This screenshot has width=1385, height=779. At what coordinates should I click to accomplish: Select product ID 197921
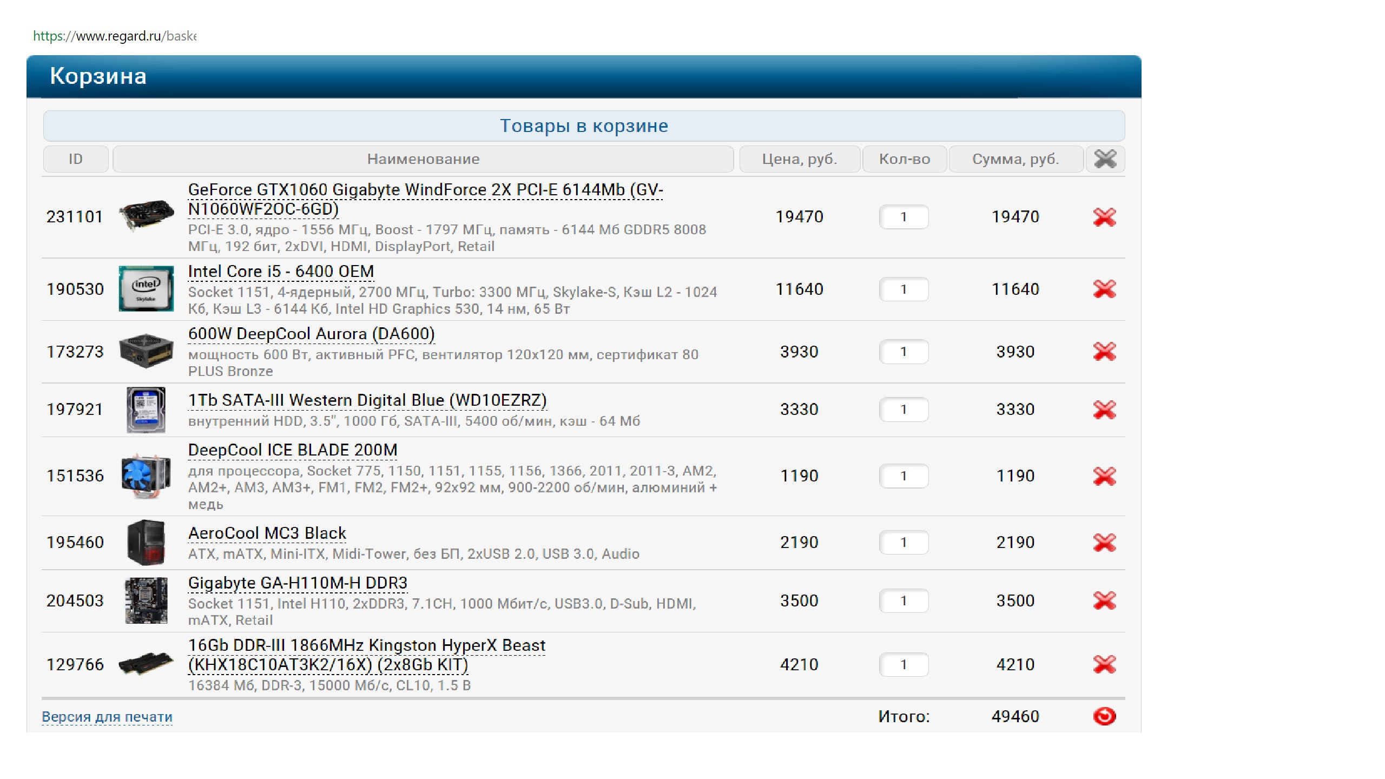[x=75, y=410]
